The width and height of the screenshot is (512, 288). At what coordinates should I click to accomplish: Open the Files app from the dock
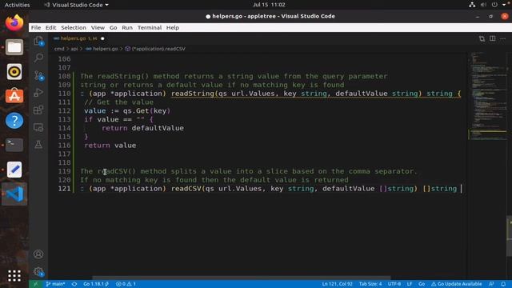coord(14,47)
